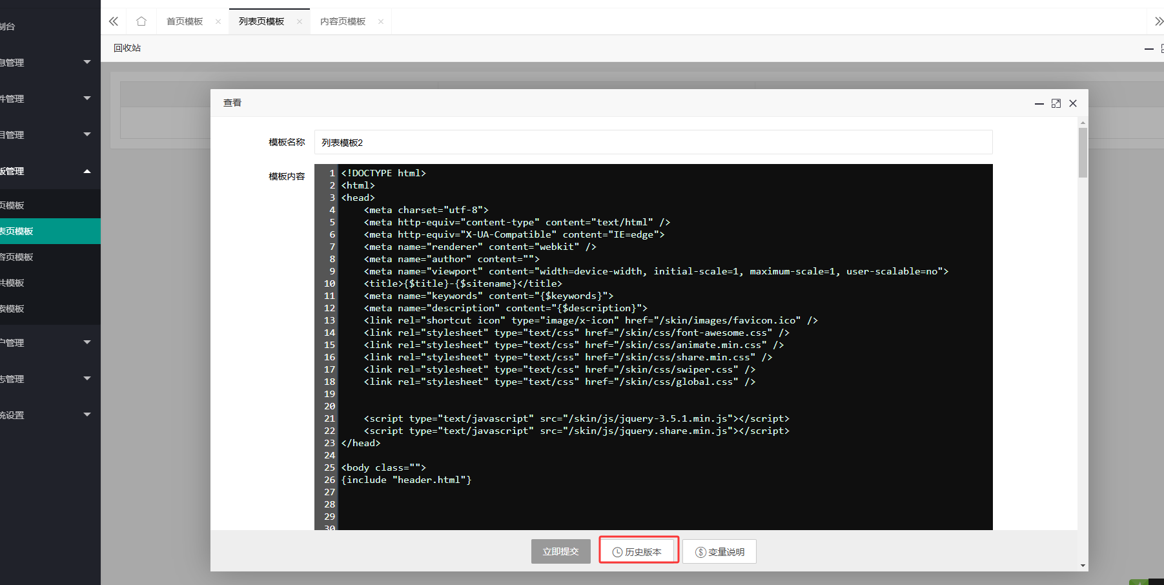Minimize the 回收站 panel with dash icon

click(1149, 48)
